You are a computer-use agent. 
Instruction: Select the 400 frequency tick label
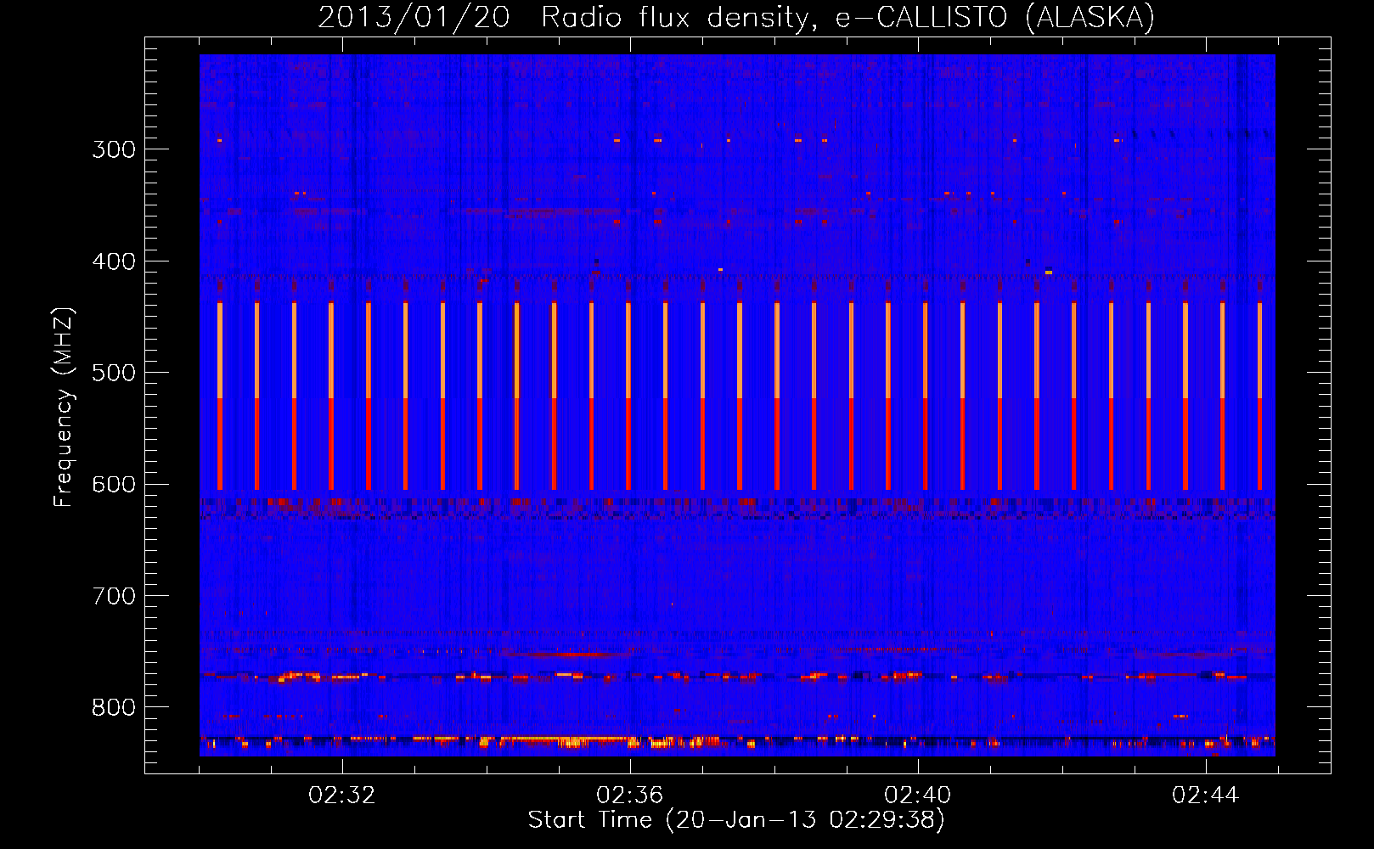pyautogui.click(x=114, y=261)
